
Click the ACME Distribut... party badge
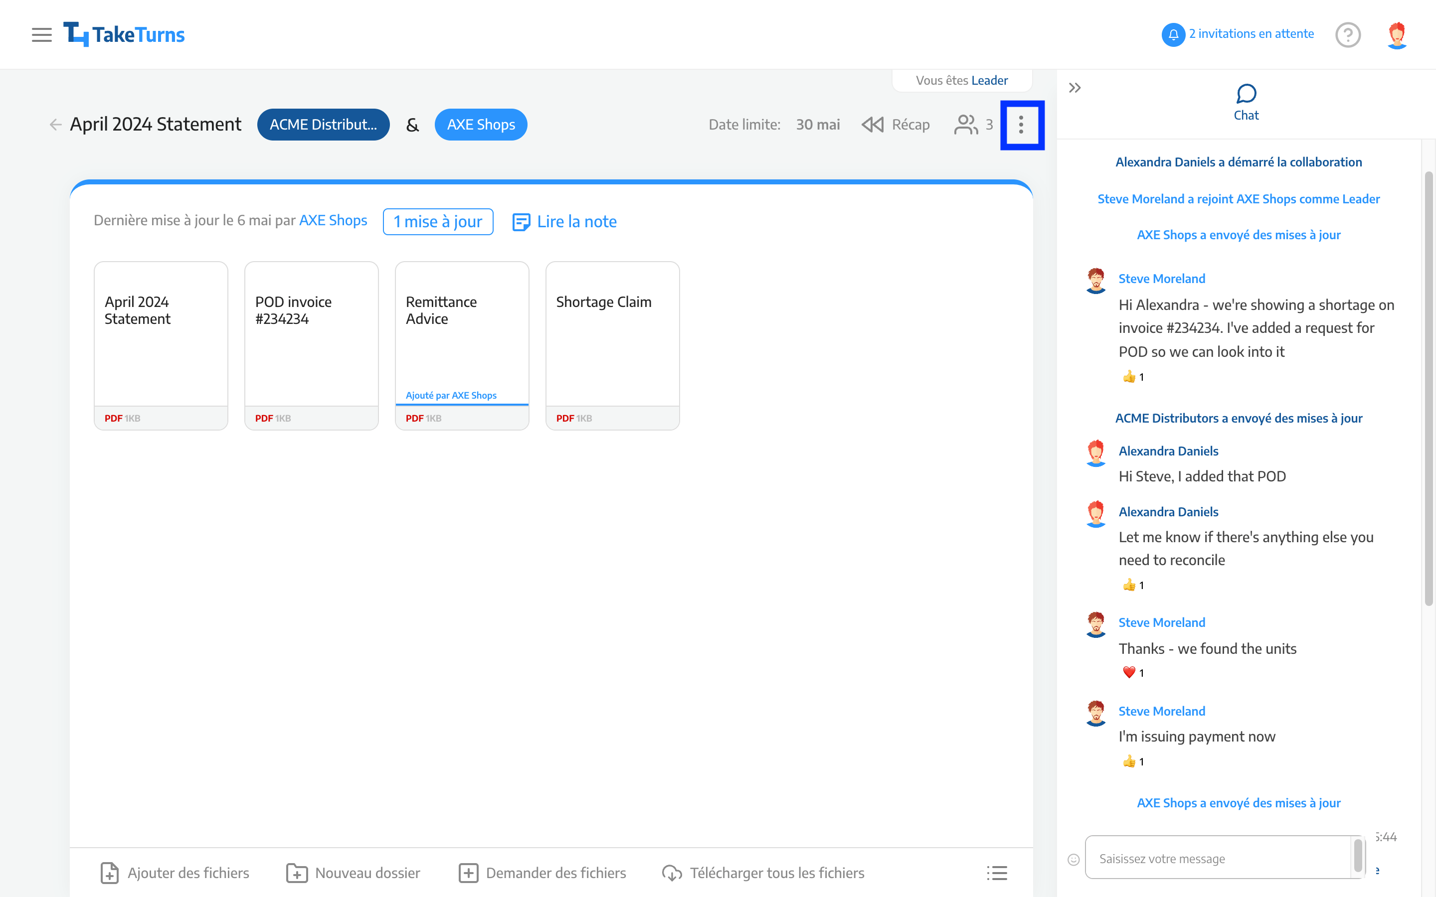324,125
